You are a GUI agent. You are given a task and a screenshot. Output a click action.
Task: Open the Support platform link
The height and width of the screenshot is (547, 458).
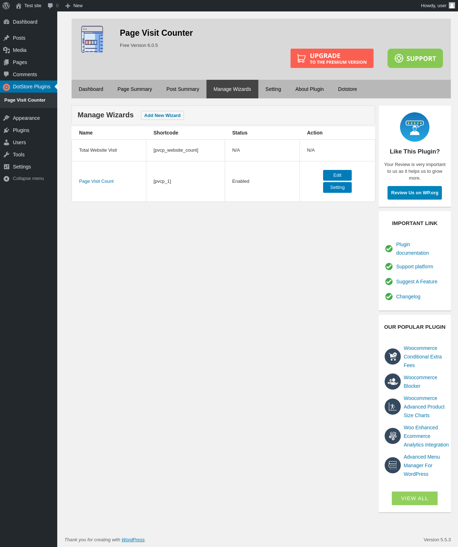[x=415, y=267]
